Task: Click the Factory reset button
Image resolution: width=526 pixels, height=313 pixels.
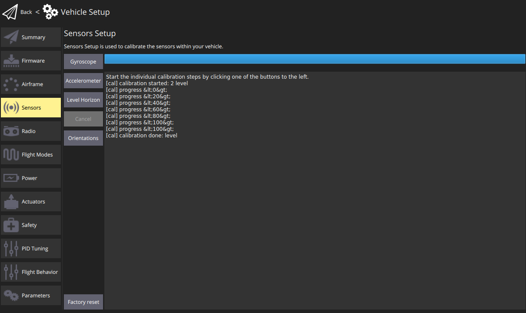Action: click(x=83, y=302)
